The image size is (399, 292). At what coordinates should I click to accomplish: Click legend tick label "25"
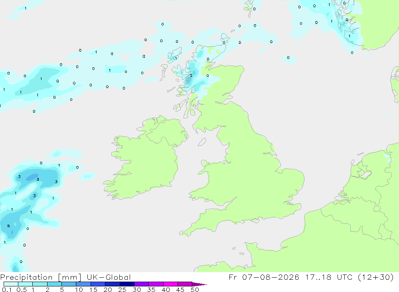(122, 290)
